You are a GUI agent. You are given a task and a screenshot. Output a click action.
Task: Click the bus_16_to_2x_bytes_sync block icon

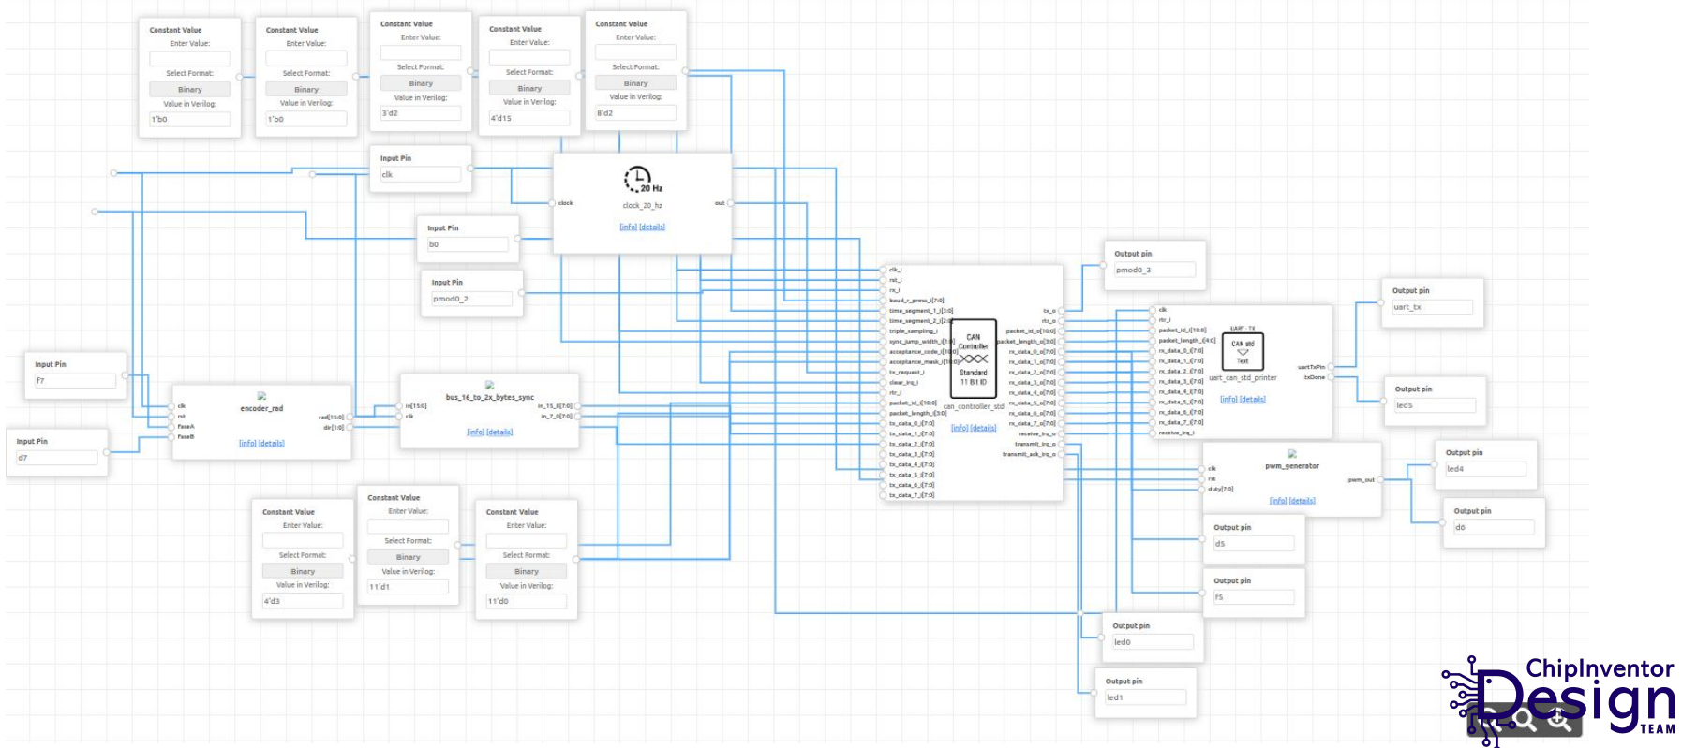pyautogui.click(x=489, y=385)
